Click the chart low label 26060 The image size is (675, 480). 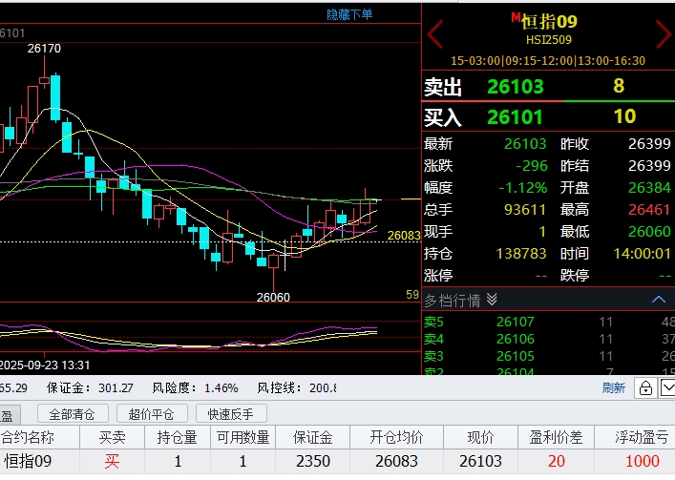point(273,297)
